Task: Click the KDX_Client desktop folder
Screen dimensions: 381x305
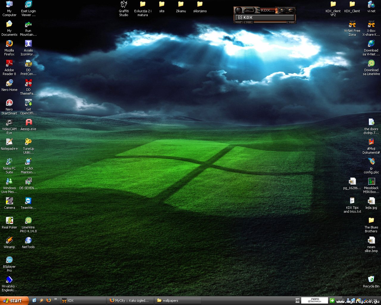Action: click(352, 7)
